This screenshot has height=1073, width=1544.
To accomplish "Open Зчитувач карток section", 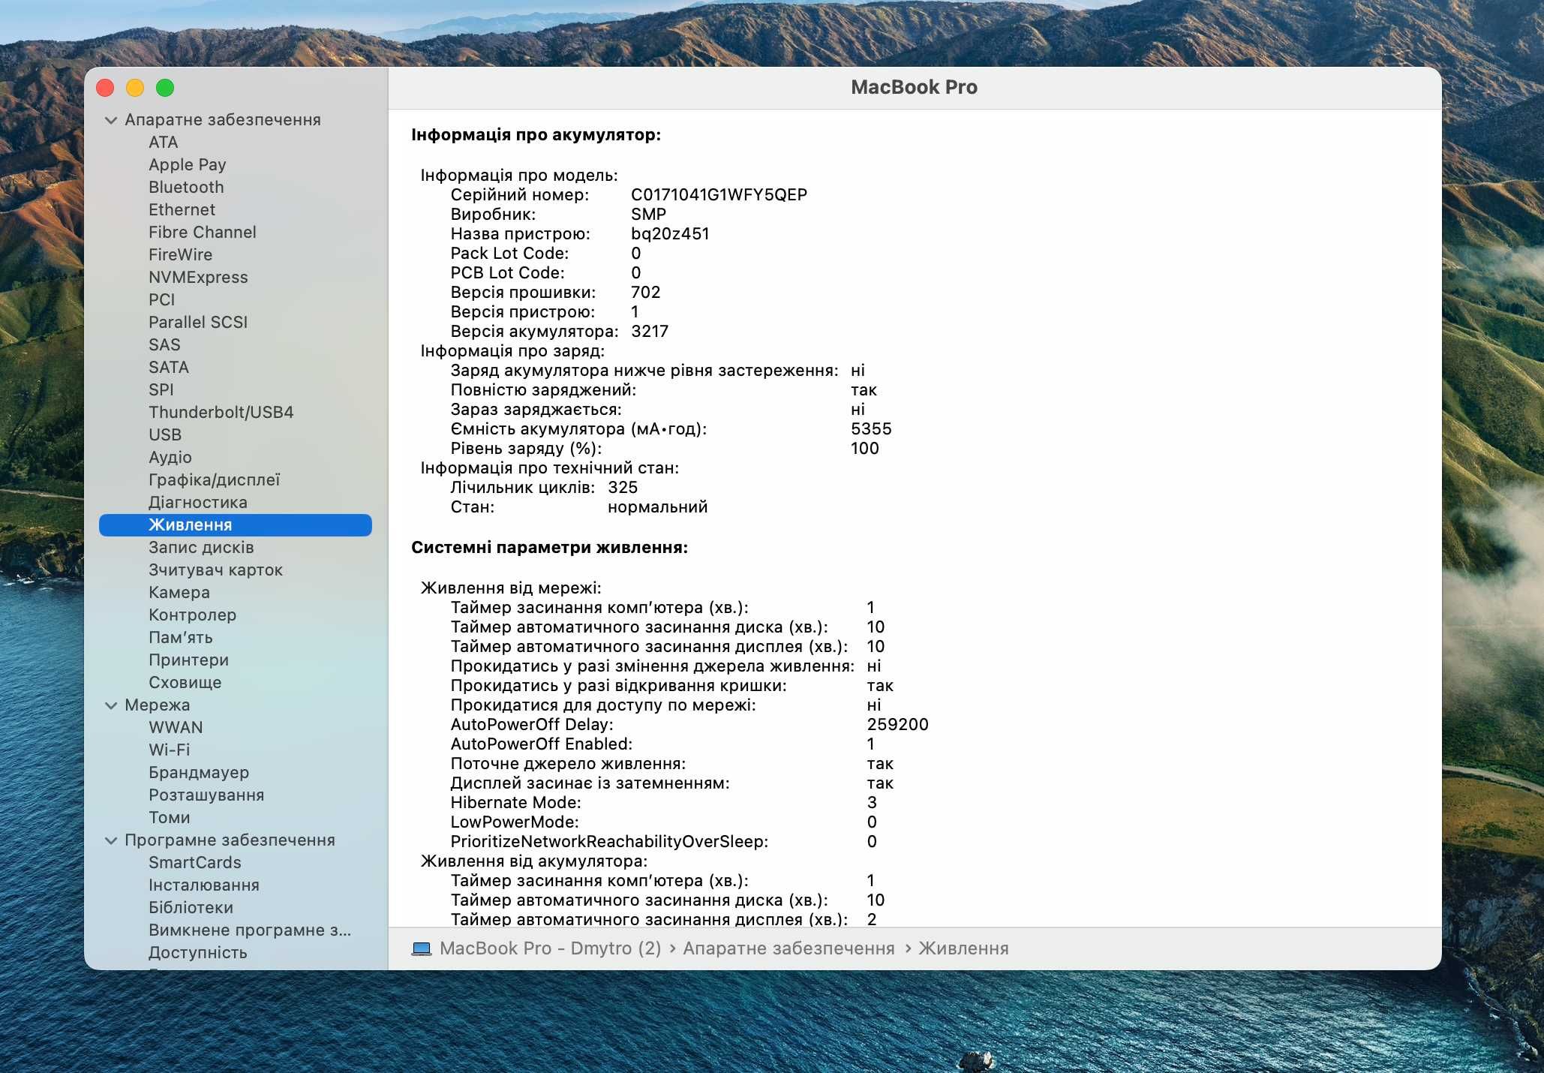I will click(x=216, y=570).
